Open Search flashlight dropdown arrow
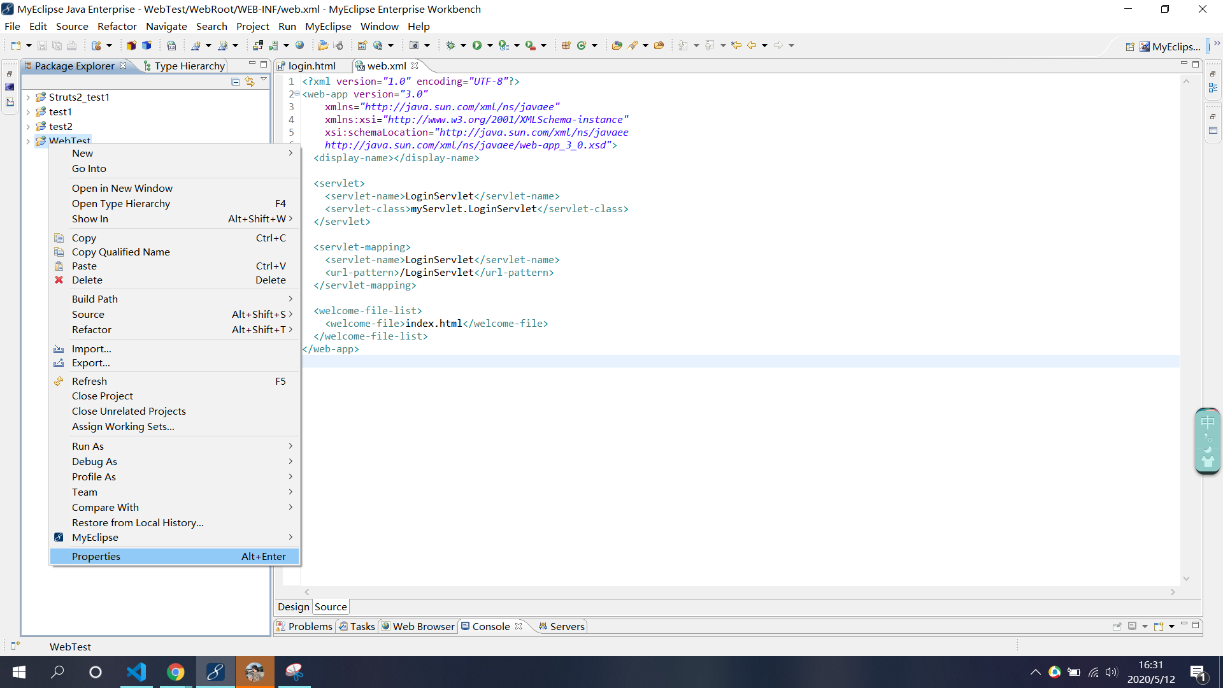Image resolution: width=1223 pixels, height=688 pixels. [x=645, y=46]
